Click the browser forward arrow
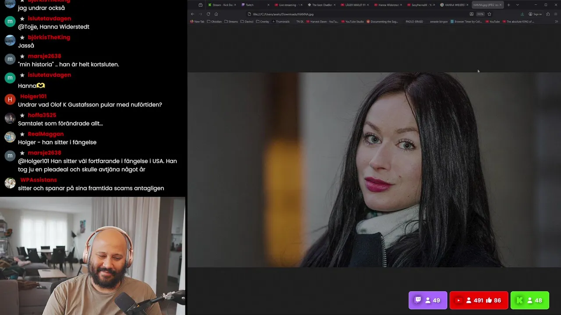Image resolution: width=561 pixels, height=315 pixels. click(200, 14)
